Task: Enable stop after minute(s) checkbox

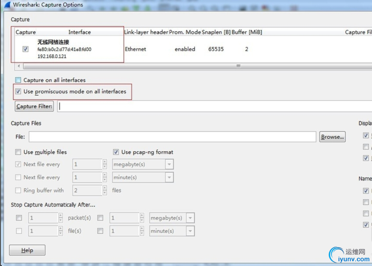Action: [x=100, y=231]
